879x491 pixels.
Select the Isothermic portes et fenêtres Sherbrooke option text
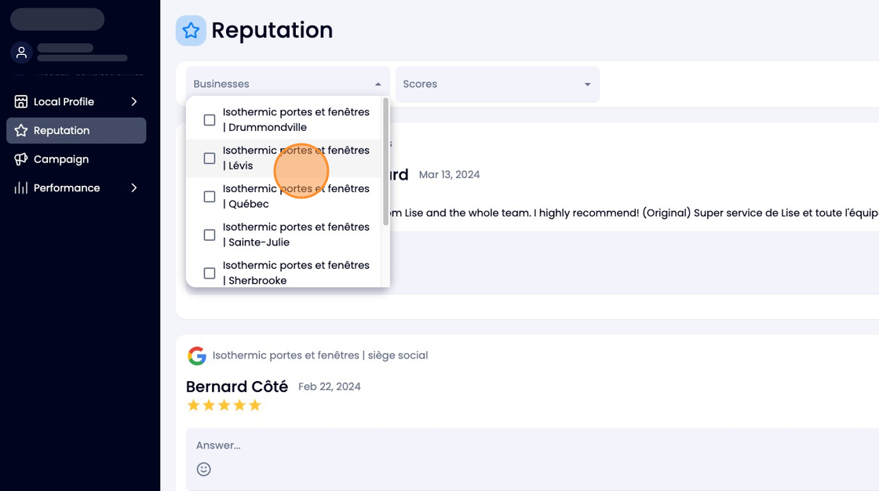point(296,272)
